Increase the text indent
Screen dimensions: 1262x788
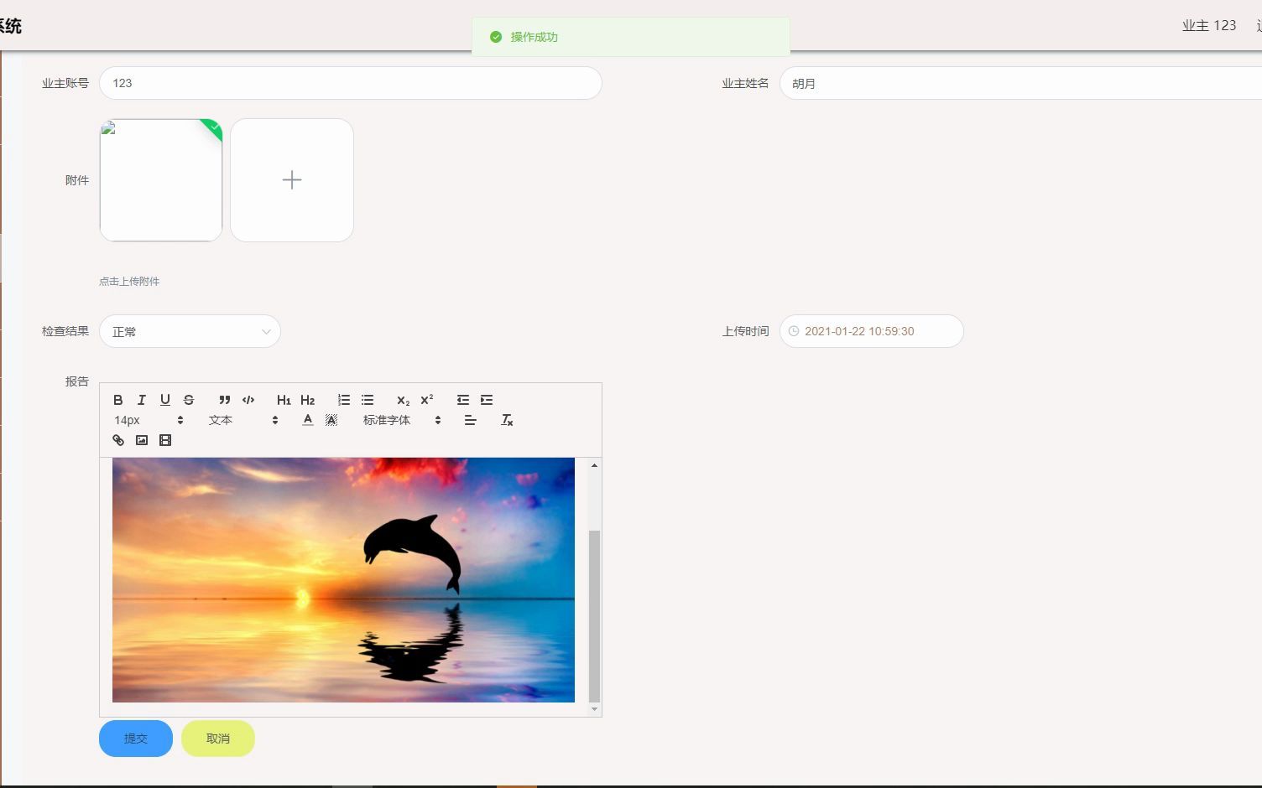pyautogui.click(x=487, y=400)
